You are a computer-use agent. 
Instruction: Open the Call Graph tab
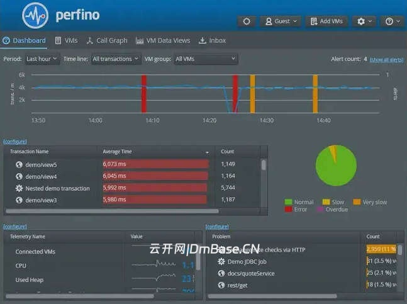107,40
